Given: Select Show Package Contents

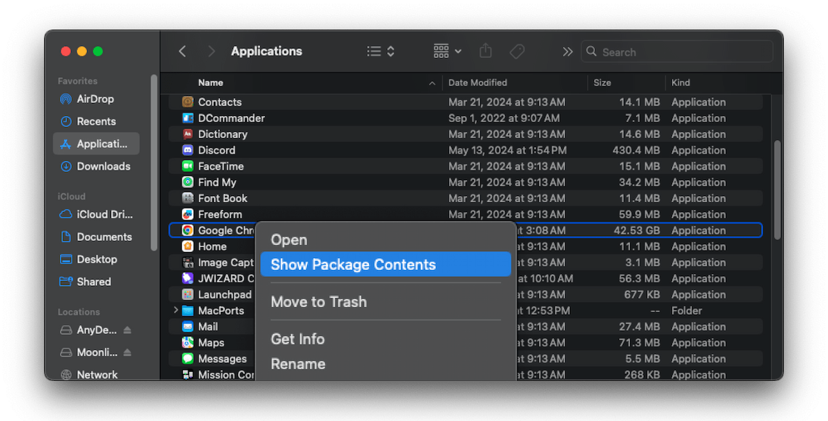Looking at the screenshot, I should (x=386, y=264).
